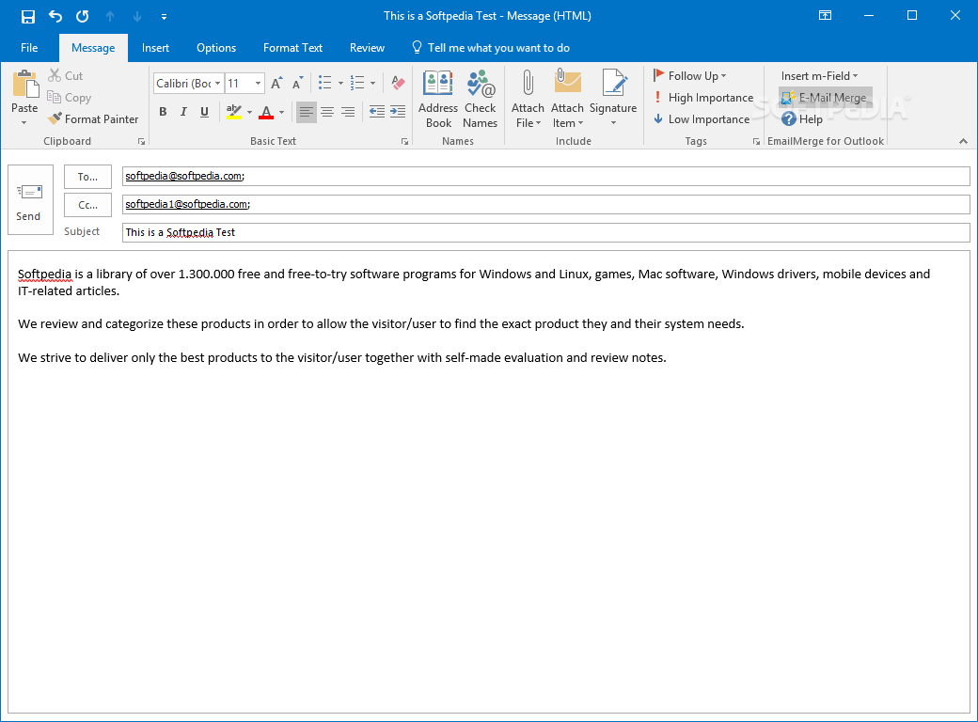Switch to the Options tab

pyautogui.click(x=215, y=48)
